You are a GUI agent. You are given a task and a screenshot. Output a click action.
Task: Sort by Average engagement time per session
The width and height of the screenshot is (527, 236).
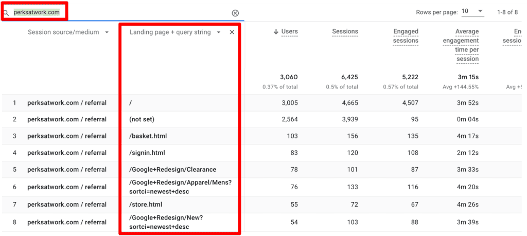(461, 45)
